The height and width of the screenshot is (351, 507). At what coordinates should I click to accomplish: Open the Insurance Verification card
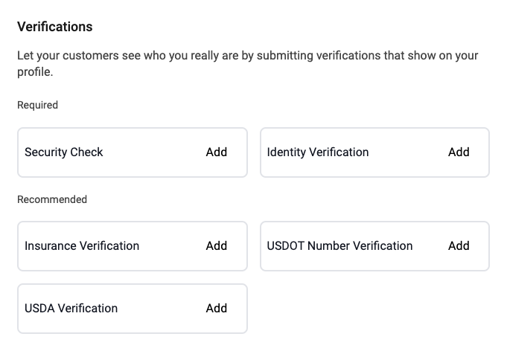(x=133, y=246)
